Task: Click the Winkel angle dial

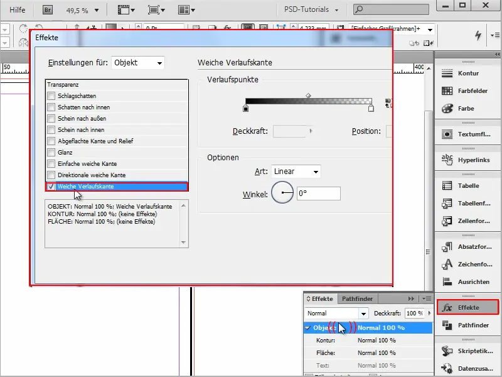Action: 282,193
